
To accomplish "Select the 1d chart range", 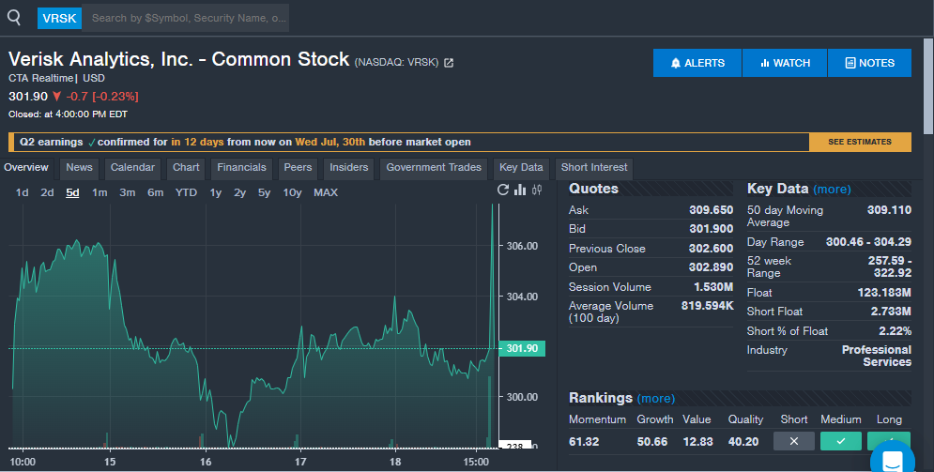I will 22,193.
